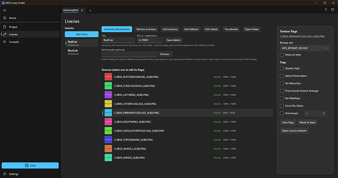The height and width of the screenshot is (178, 338).
Task: Toggle the hamburger navigation menu icon
Action: point(5,10)
